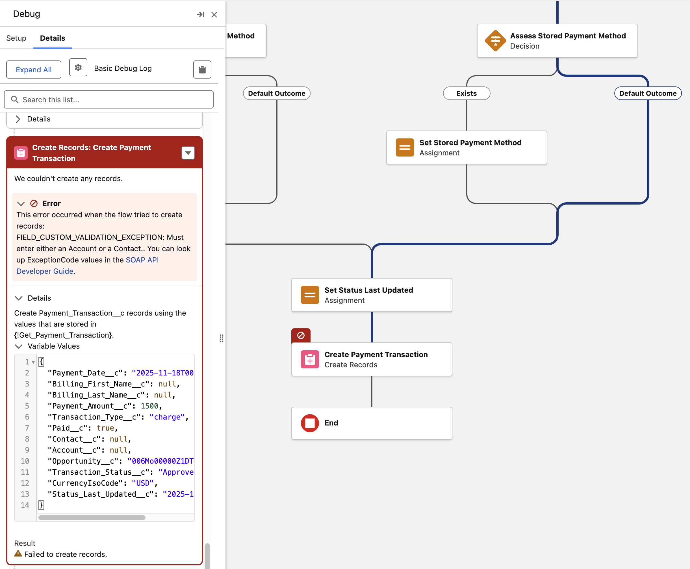Click the Expand All button
The width and height of the screenshot is (690, 569).
tap(33, 70)
